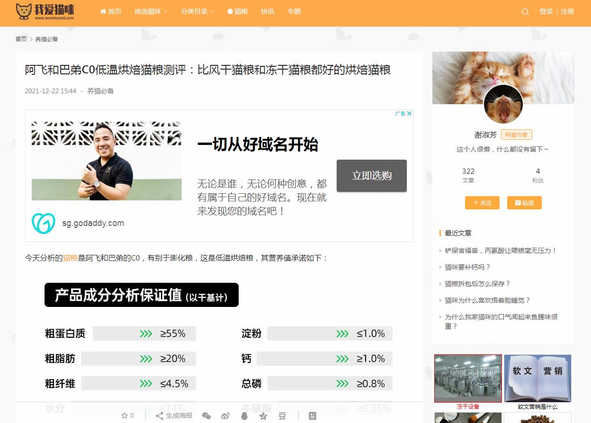Click the GoDaddy logo icon in the ad
This screenshot has width=591, height=423.
click(44, 223)
